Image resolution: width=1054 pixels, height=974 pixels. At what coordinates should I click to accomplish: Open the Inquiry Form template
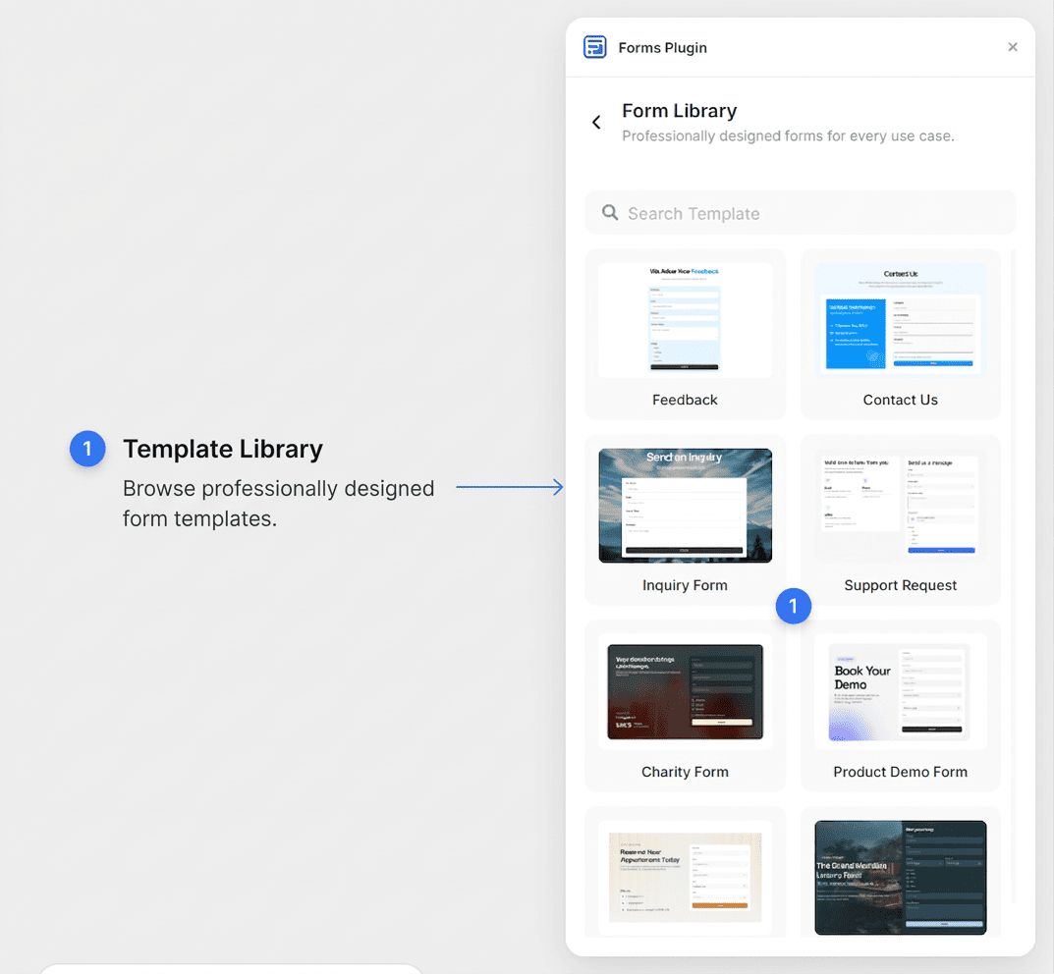pyautogui.click(x=685, y=506)
